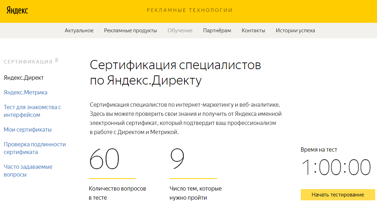Click the Яндекс logo
Image resolution: width=377 pixels, height=207 pixels.
[17, 10]
